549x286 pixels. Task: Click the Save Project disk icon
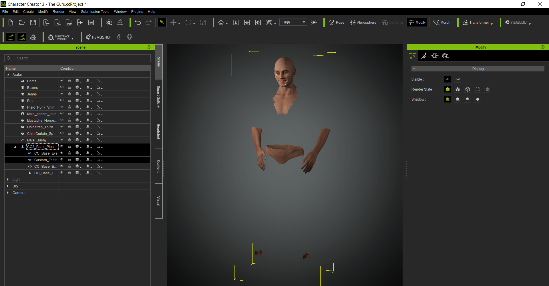33,23
